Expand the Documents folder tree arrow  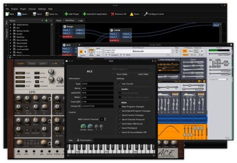pos(11,40)
